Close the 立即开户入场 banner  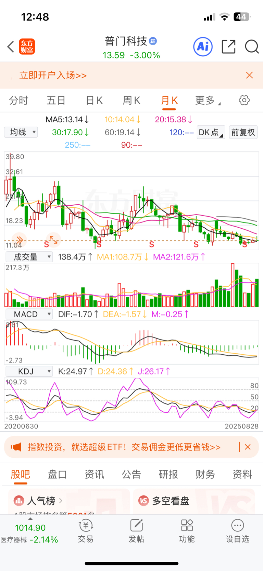pyautogui.click(x=249, y=75)
